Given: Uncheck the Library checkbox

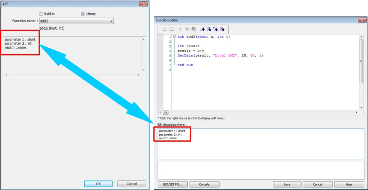Looking at the screenshot, I should (83, 14).
